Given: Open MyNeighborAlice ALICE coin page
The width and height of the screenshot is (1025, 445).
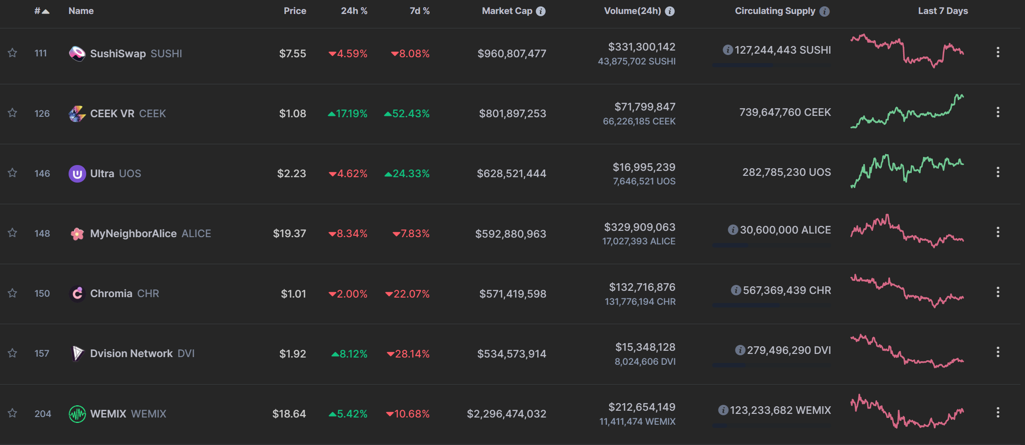Looking at the screenshot, I should click(150, 234).
